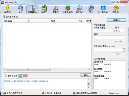Screen dimensions: 129x96
Task: Open the Search (搜索) view
Action: [56, 9]
